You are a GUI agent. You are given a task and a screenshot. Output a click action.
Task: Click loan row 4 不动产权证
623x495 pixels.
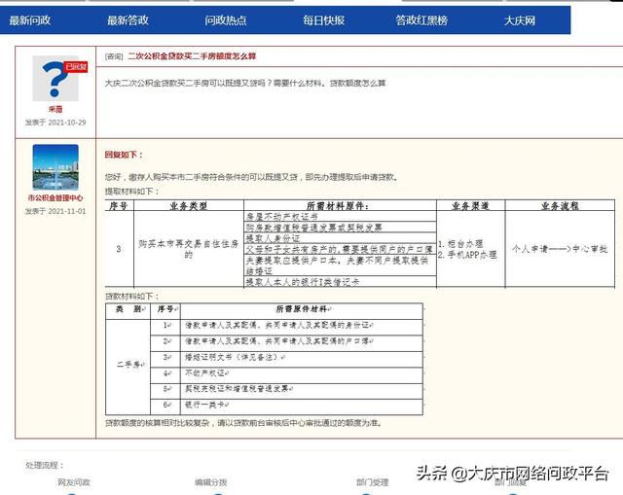[302, 373]
